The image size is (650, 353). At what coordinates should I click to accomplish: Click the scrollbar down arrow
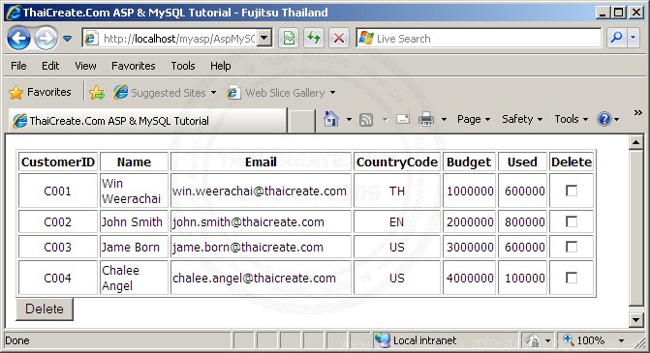(635, 319)
